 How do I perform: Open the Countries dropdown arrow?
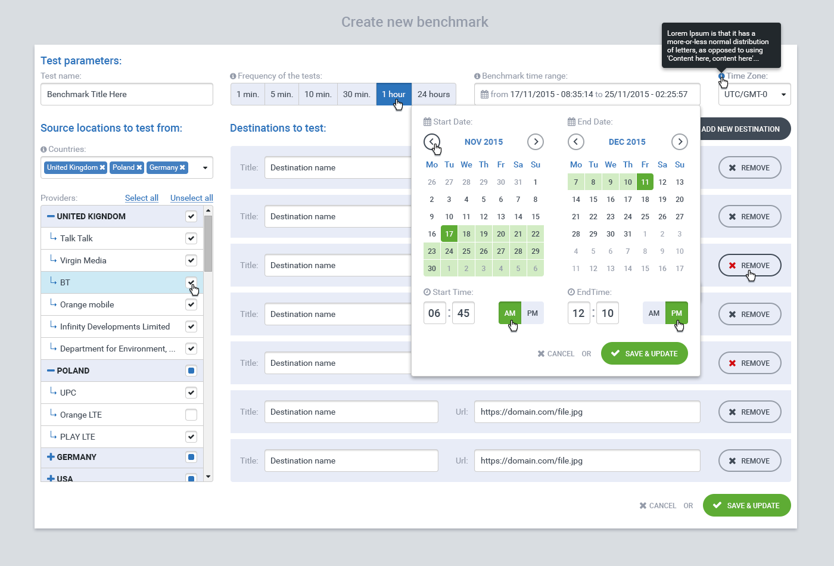click(x=205, y=168)
